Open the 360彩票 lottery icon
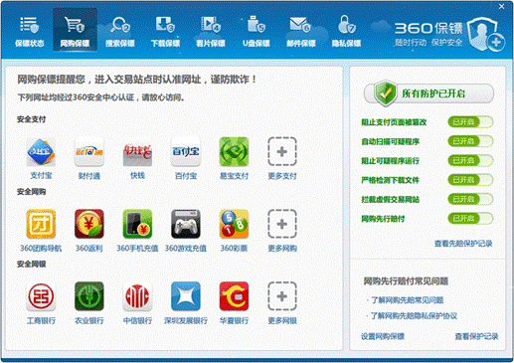Screen dimensions: 514x363 point(234,224)
